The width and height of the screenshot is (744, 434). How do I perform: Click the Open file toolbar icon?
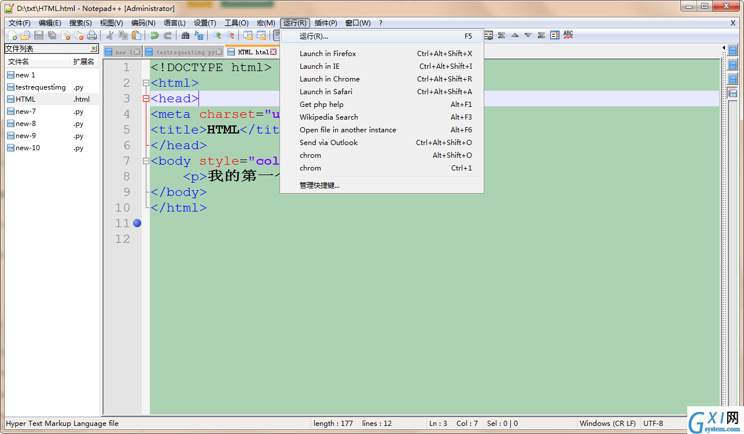[x=25, y=35]
